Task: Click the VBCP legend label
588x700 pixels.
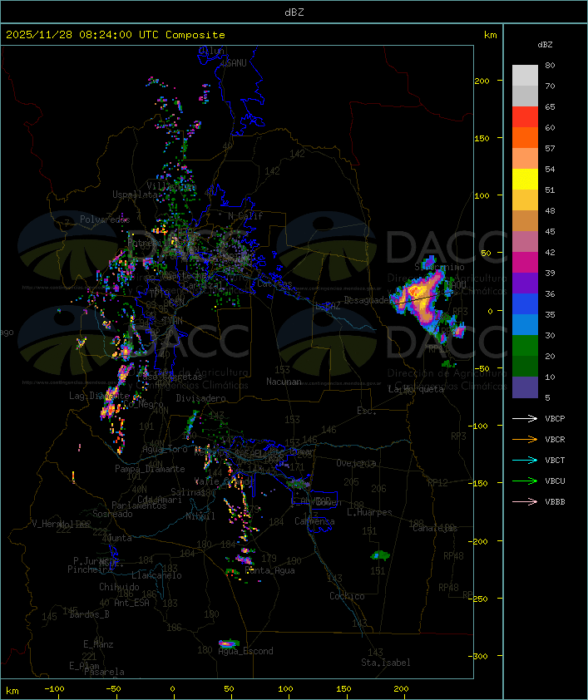Action: coord(555,418)
